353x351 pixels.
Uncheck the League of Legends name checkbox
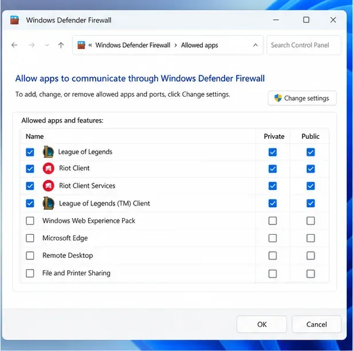tap(30, 152)
